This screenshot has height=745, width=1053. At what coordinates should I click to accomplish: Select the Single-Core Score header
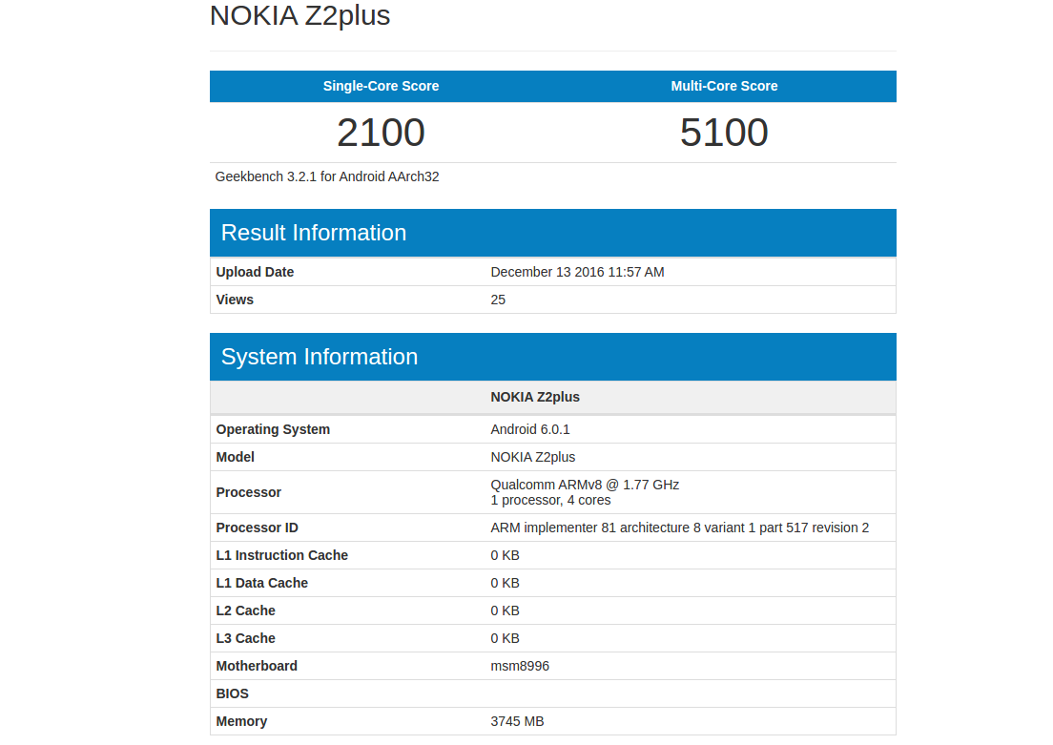[x=381, y=86]
